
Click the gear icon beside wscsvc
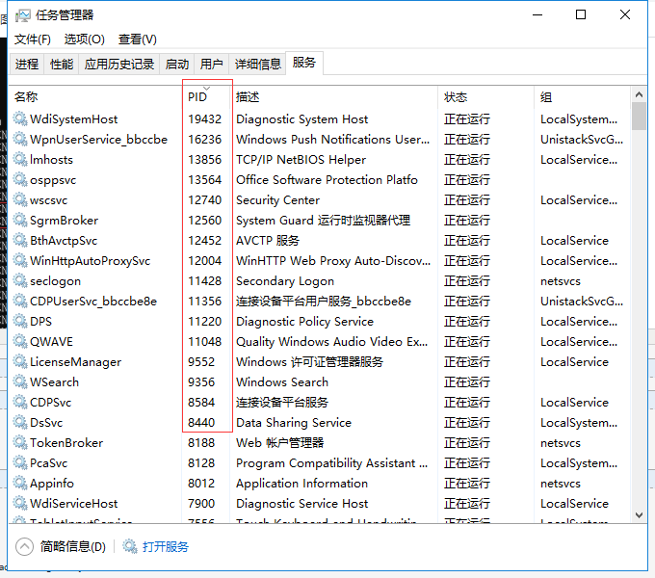19,200
